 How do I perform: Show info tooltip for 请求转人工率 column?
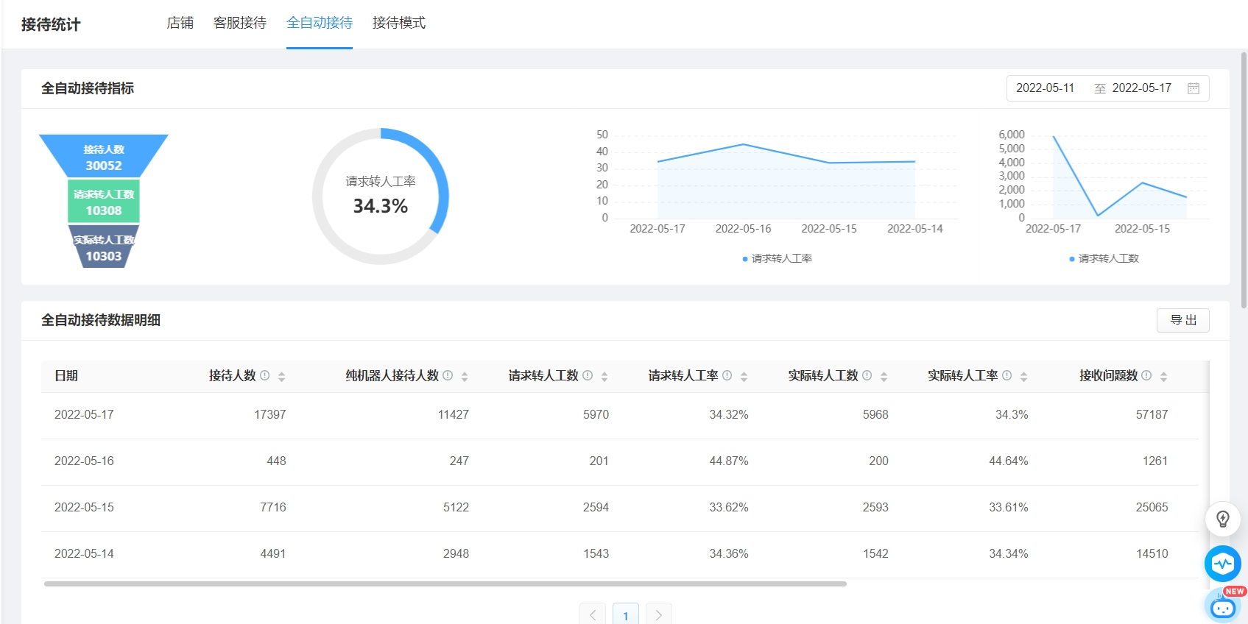(x=727, y=375)
